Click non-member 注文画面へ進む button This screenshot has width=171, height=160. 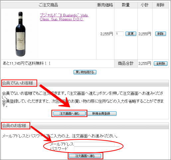(x=69, y=113)
